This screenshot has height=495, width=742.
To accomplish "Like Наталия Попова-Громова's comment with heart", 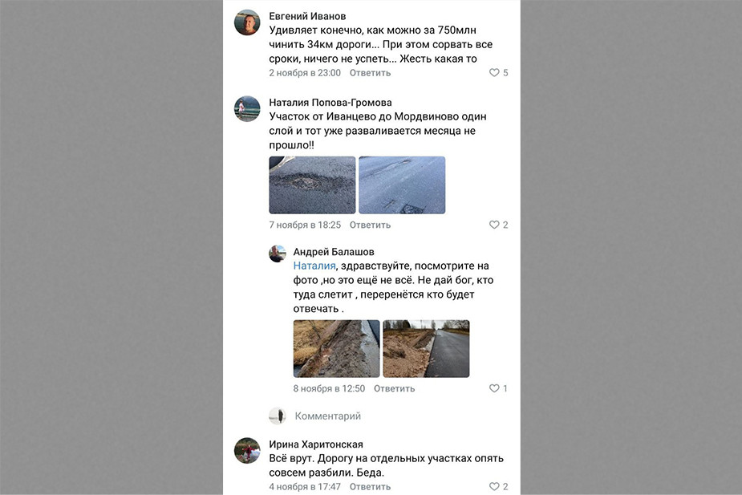I will click(x=494, y=225).
